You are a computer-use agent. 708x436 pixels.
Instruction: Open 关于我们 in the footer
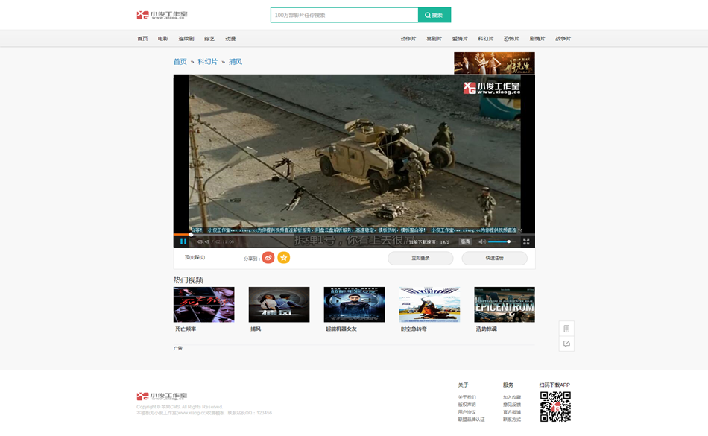pos(467,398)
